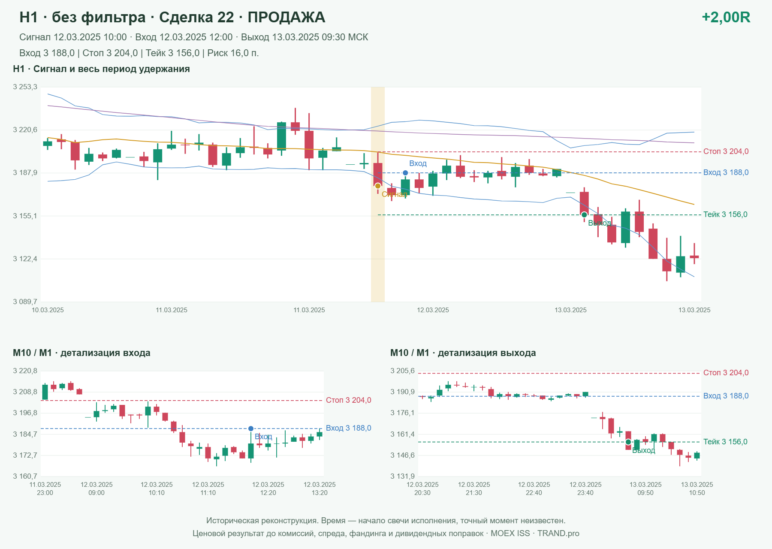The image size is (772, 549).
Task: Click the 10.03.2025 date axis label
Action: [x=48, y=310]
